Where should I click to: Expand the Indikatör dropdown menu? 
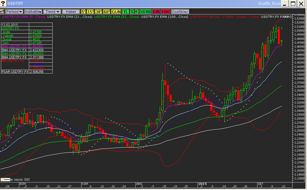(x=33, y=11)
